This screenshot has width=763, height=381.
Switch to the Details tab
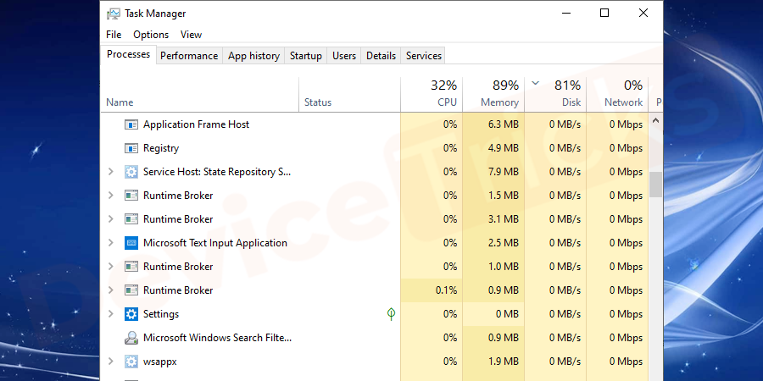click(x=381, y=56)
